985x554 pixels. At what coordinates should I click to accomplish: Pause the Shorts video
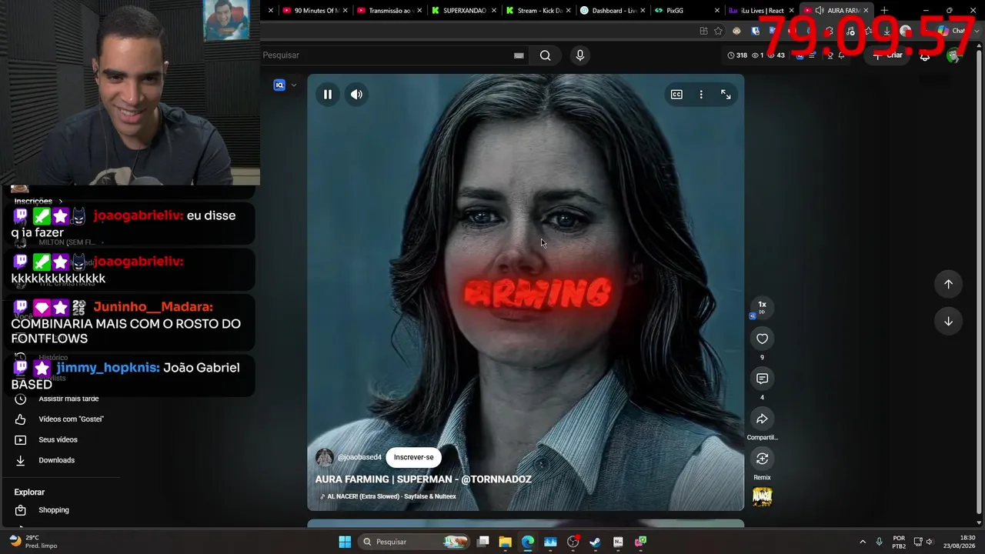click(x=328, y=95)
